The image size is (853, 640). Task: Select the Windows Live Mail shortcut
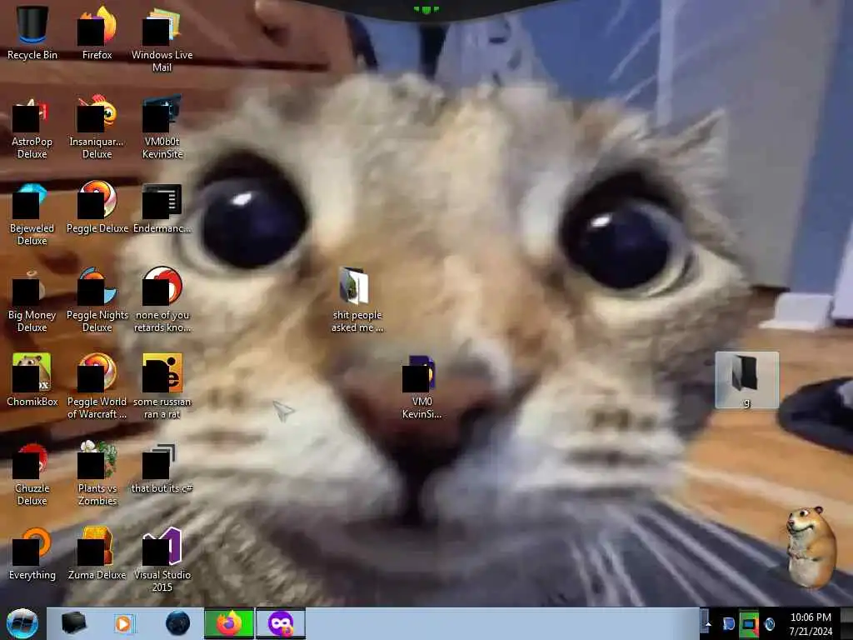(162, 38)
